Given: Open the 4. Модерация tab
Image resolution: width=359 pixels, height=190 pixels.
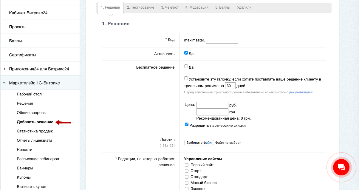Looking at the screenshot, I should tap(197, 7).
